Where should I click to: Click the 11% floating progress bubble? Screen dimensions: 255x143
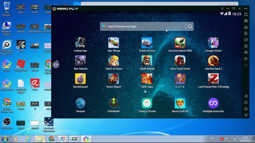pyautogui.click(x=56, y=65)
